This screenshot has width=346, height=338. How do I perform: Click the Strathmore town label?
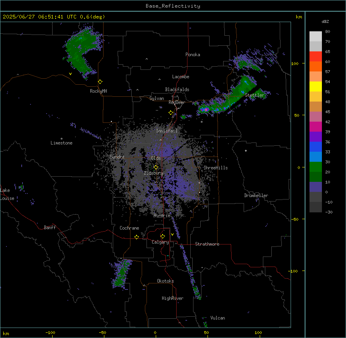coord(207,244)
